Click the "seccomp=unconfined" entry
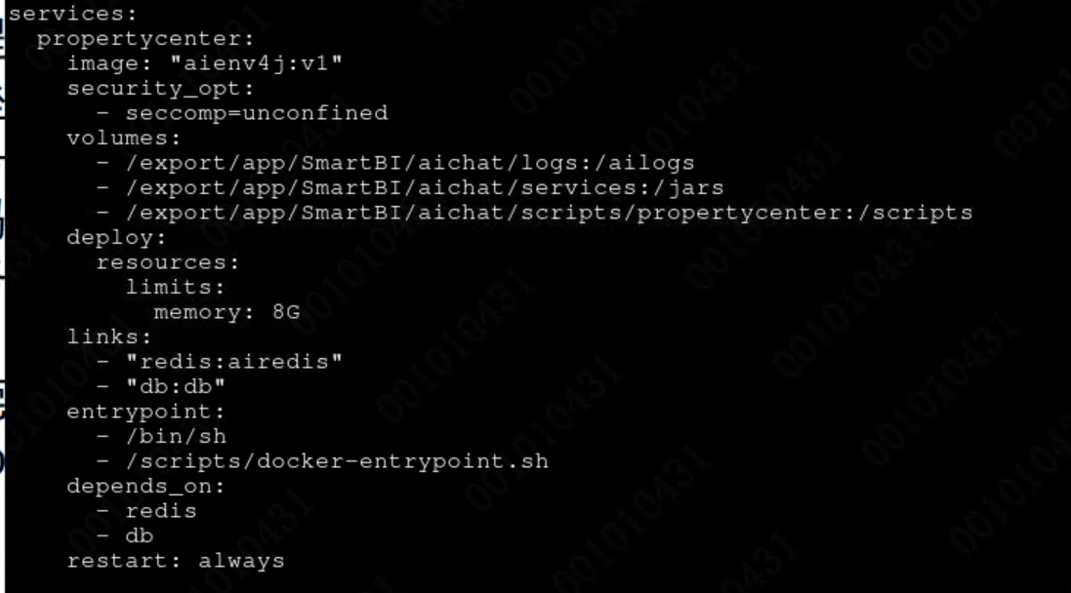This screenshot has width=1071, height=593. [x=257, y=113]
